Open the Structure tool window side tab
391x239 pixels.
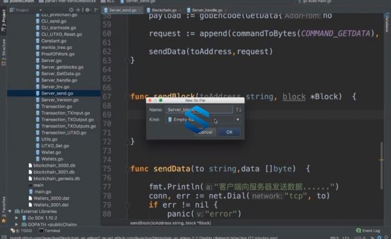tap(3, 52)
